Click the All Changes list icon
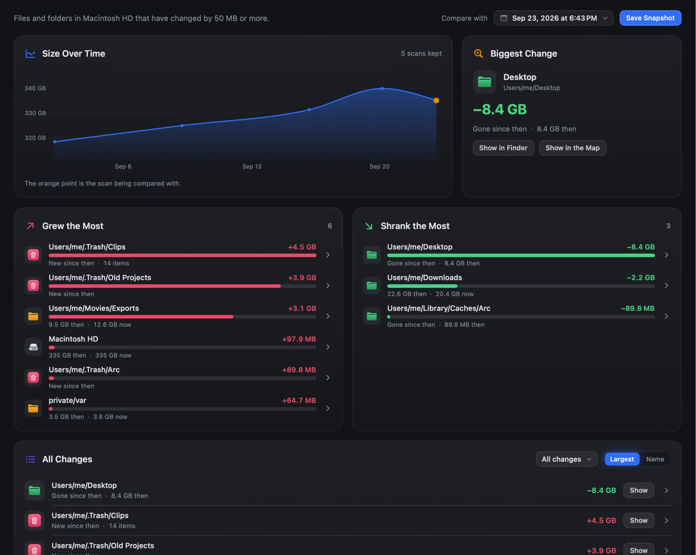The height and width of the screenshot is (555, 696). click(30, 459)
